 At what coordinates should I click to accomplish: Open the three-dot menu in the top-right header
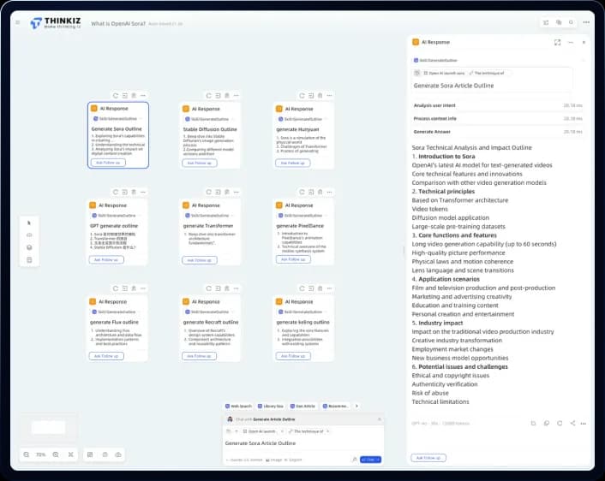point(586,22)
